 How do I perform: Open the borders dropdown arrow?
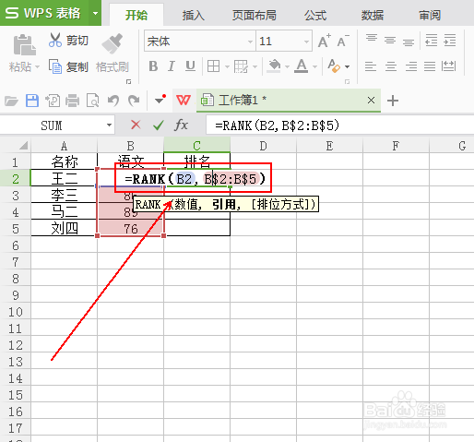click(x=227, y=66)
